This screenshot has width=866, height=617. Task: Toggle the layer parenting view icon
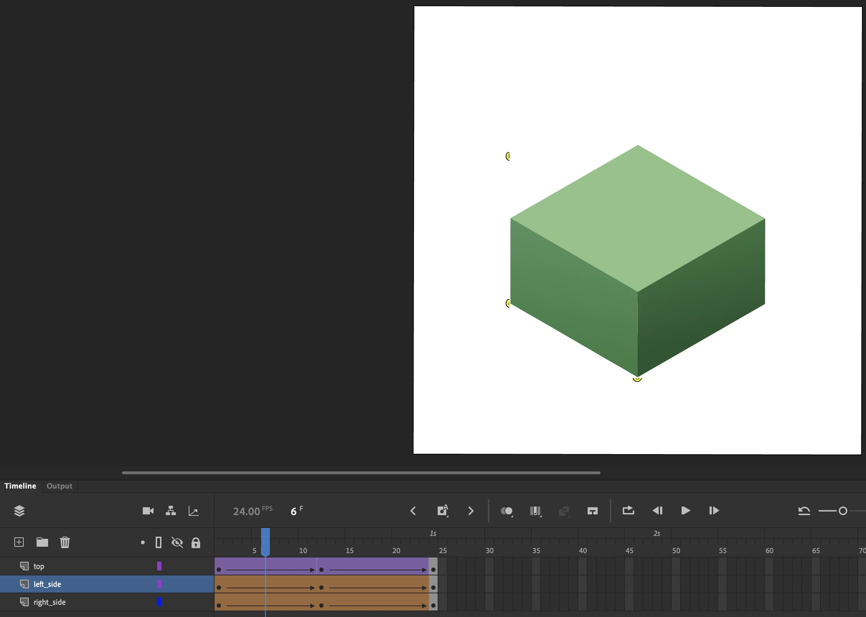pos(171,510)
